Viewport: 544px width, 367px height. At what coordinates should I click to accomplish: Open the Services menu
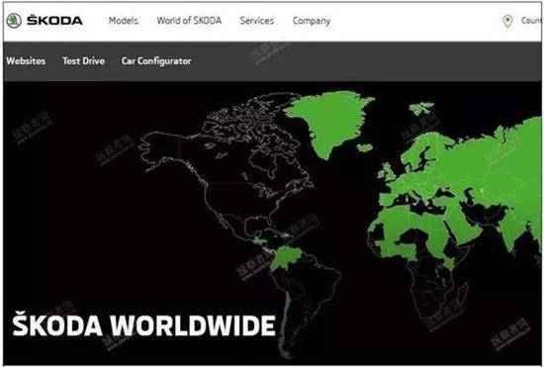pyautogui.click(x=257, y=21)
